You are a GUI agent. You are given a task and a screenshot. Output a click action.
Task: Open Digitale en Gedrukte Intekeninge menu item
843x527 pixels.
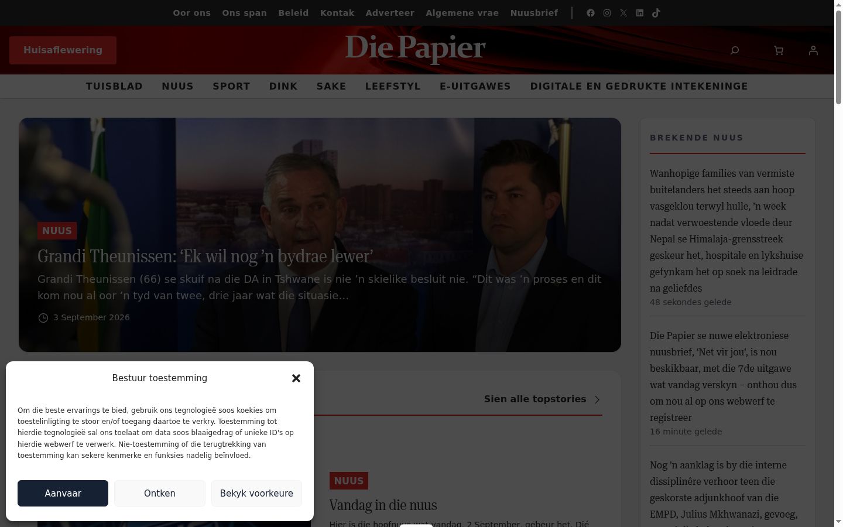click(x=639, y=87)
